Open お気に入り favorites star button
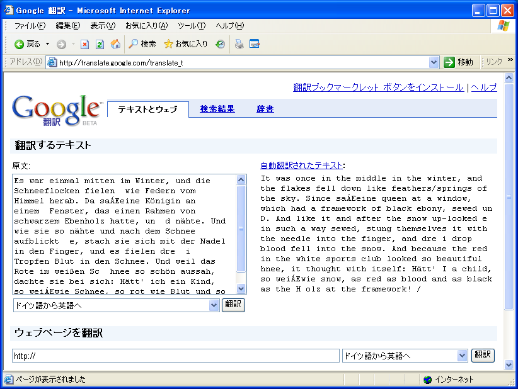The height and width of the screenshot is (389, 518). pos(185,44)
